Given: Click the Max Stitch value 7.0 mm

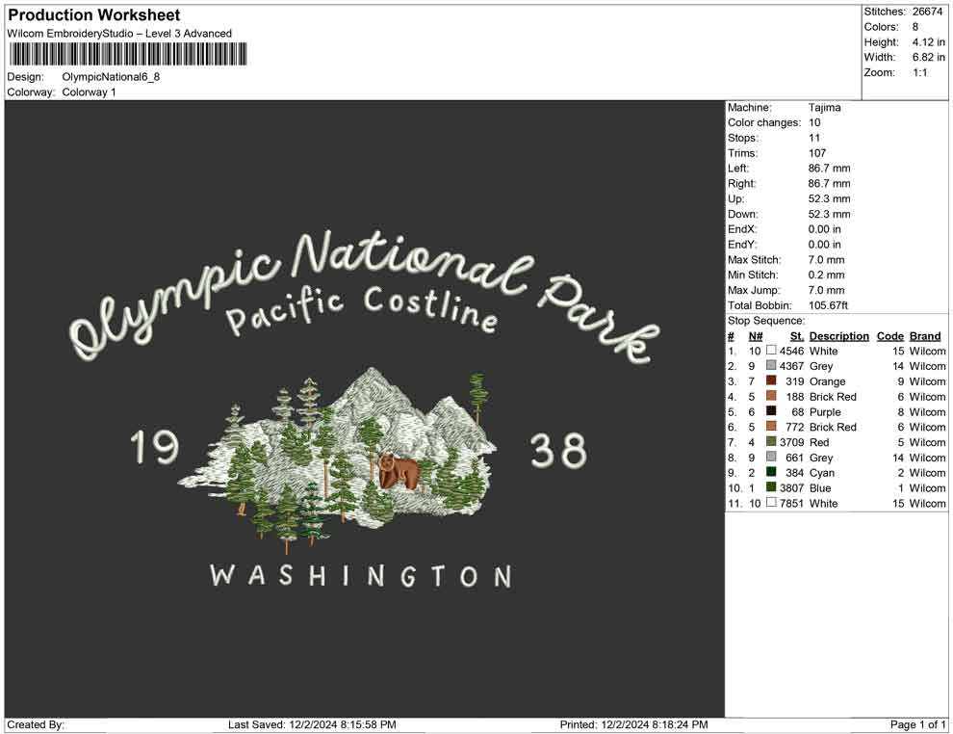Looking at the screenshot, I should point(826,259).
